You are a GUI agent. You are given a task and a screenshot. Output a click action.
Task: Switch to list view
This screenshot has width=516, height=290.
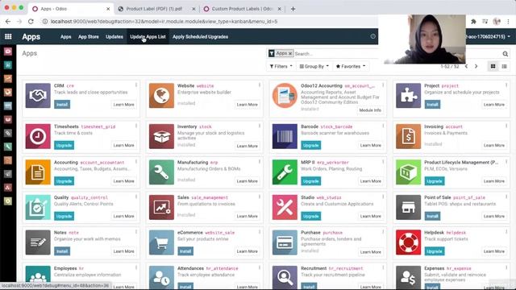coord(504,66)
